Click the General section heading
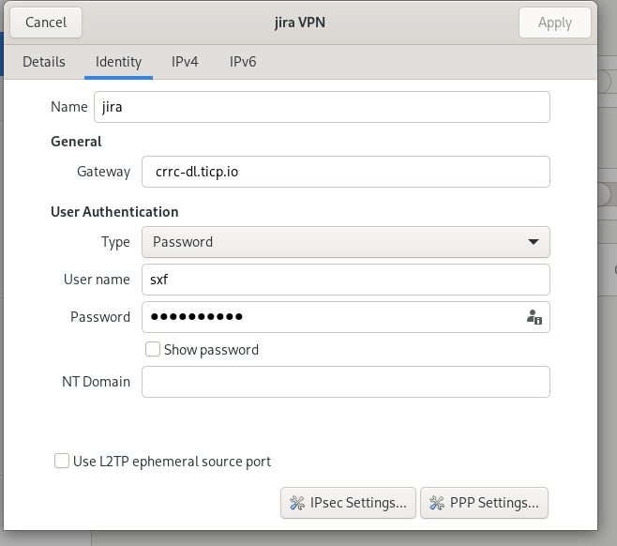Image resolution: width=617 pixels, height=546 pixels. click(x=76, y=142)
